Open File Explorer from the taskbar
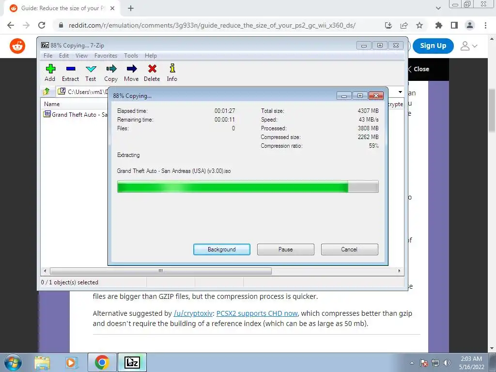The image size is (496, 372). [x=42, y=362]
